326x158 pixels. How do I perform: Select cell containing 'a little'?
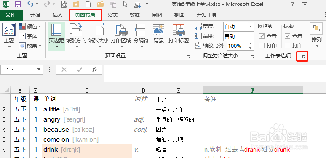pyautogui.click(x=87, y=109)
